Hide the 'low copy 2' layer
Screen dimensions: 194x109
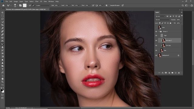click(x=156, y=41)
